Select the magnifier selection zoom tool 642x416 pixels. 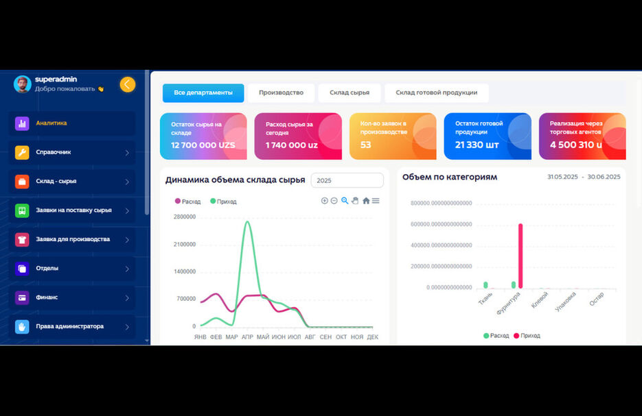pyautogui.click(x=345, y=201)
